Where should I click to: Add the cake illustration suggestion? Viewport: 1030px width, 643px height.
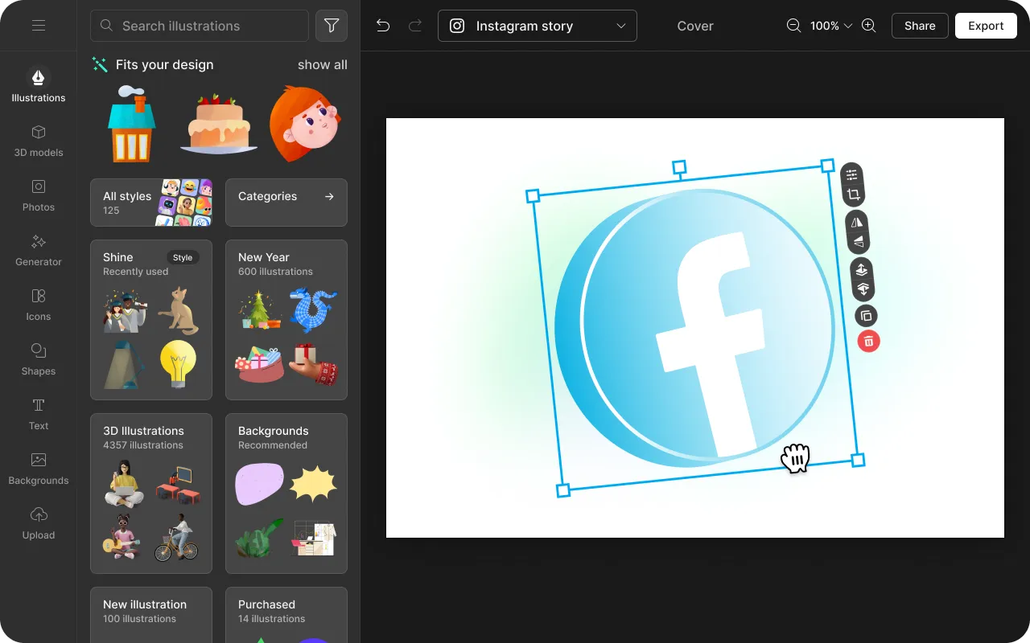(218, 123)
